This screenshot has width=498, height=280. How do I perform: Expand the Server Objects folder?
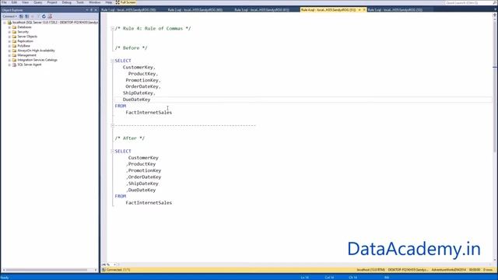[x=9, y=37]
